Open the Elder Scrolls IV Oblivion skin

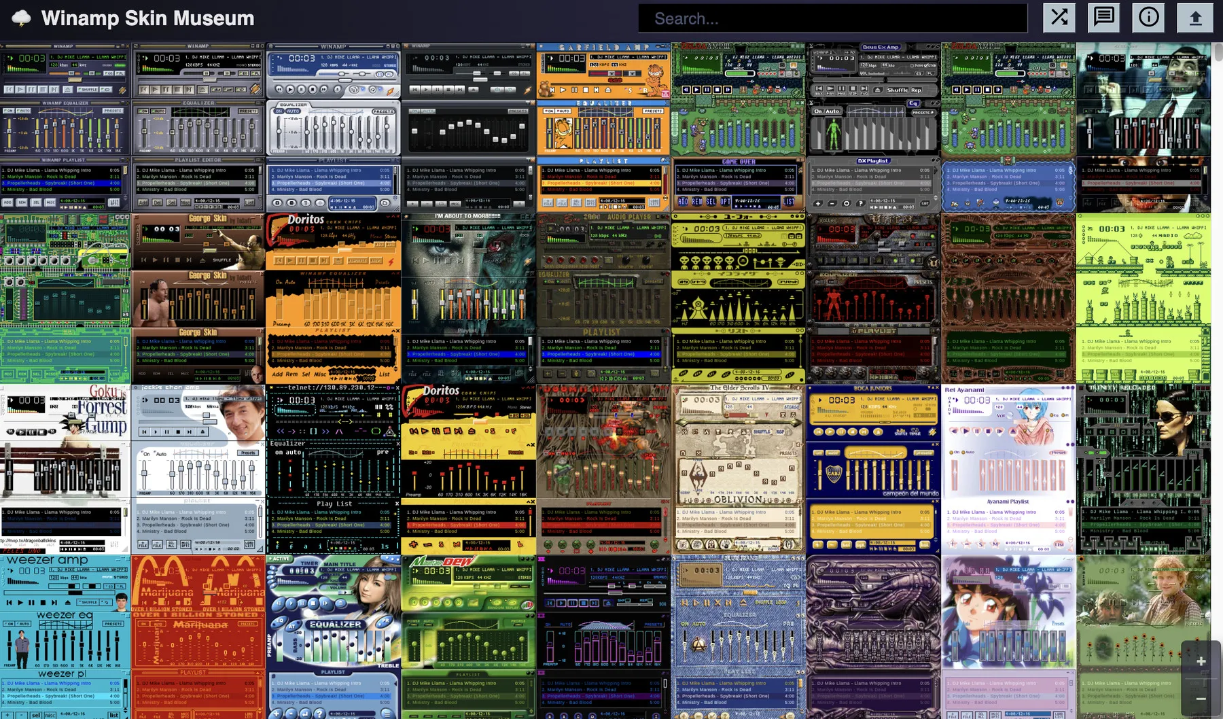coord(738,469)
